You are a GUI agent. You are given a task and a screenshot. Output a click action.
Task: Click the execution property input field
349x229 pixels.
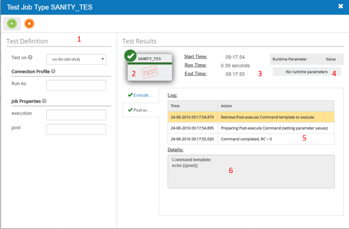click(x=76, y=115)
